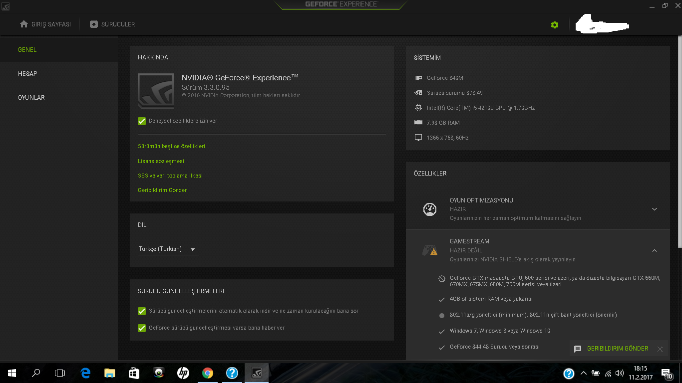Screen dimensions: 682x383
Task: Click the green settings gear icon
Action: pyautogui.click(x=554, y=24)
